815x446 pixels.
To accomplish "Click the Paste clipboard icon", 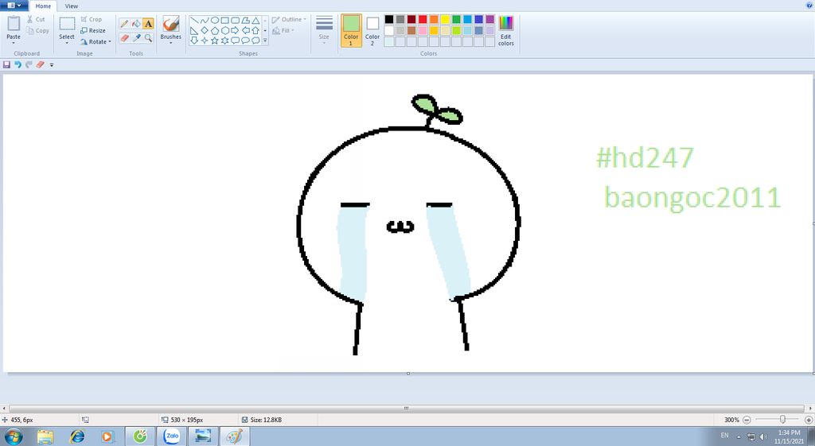I will (x=14, y=24).
